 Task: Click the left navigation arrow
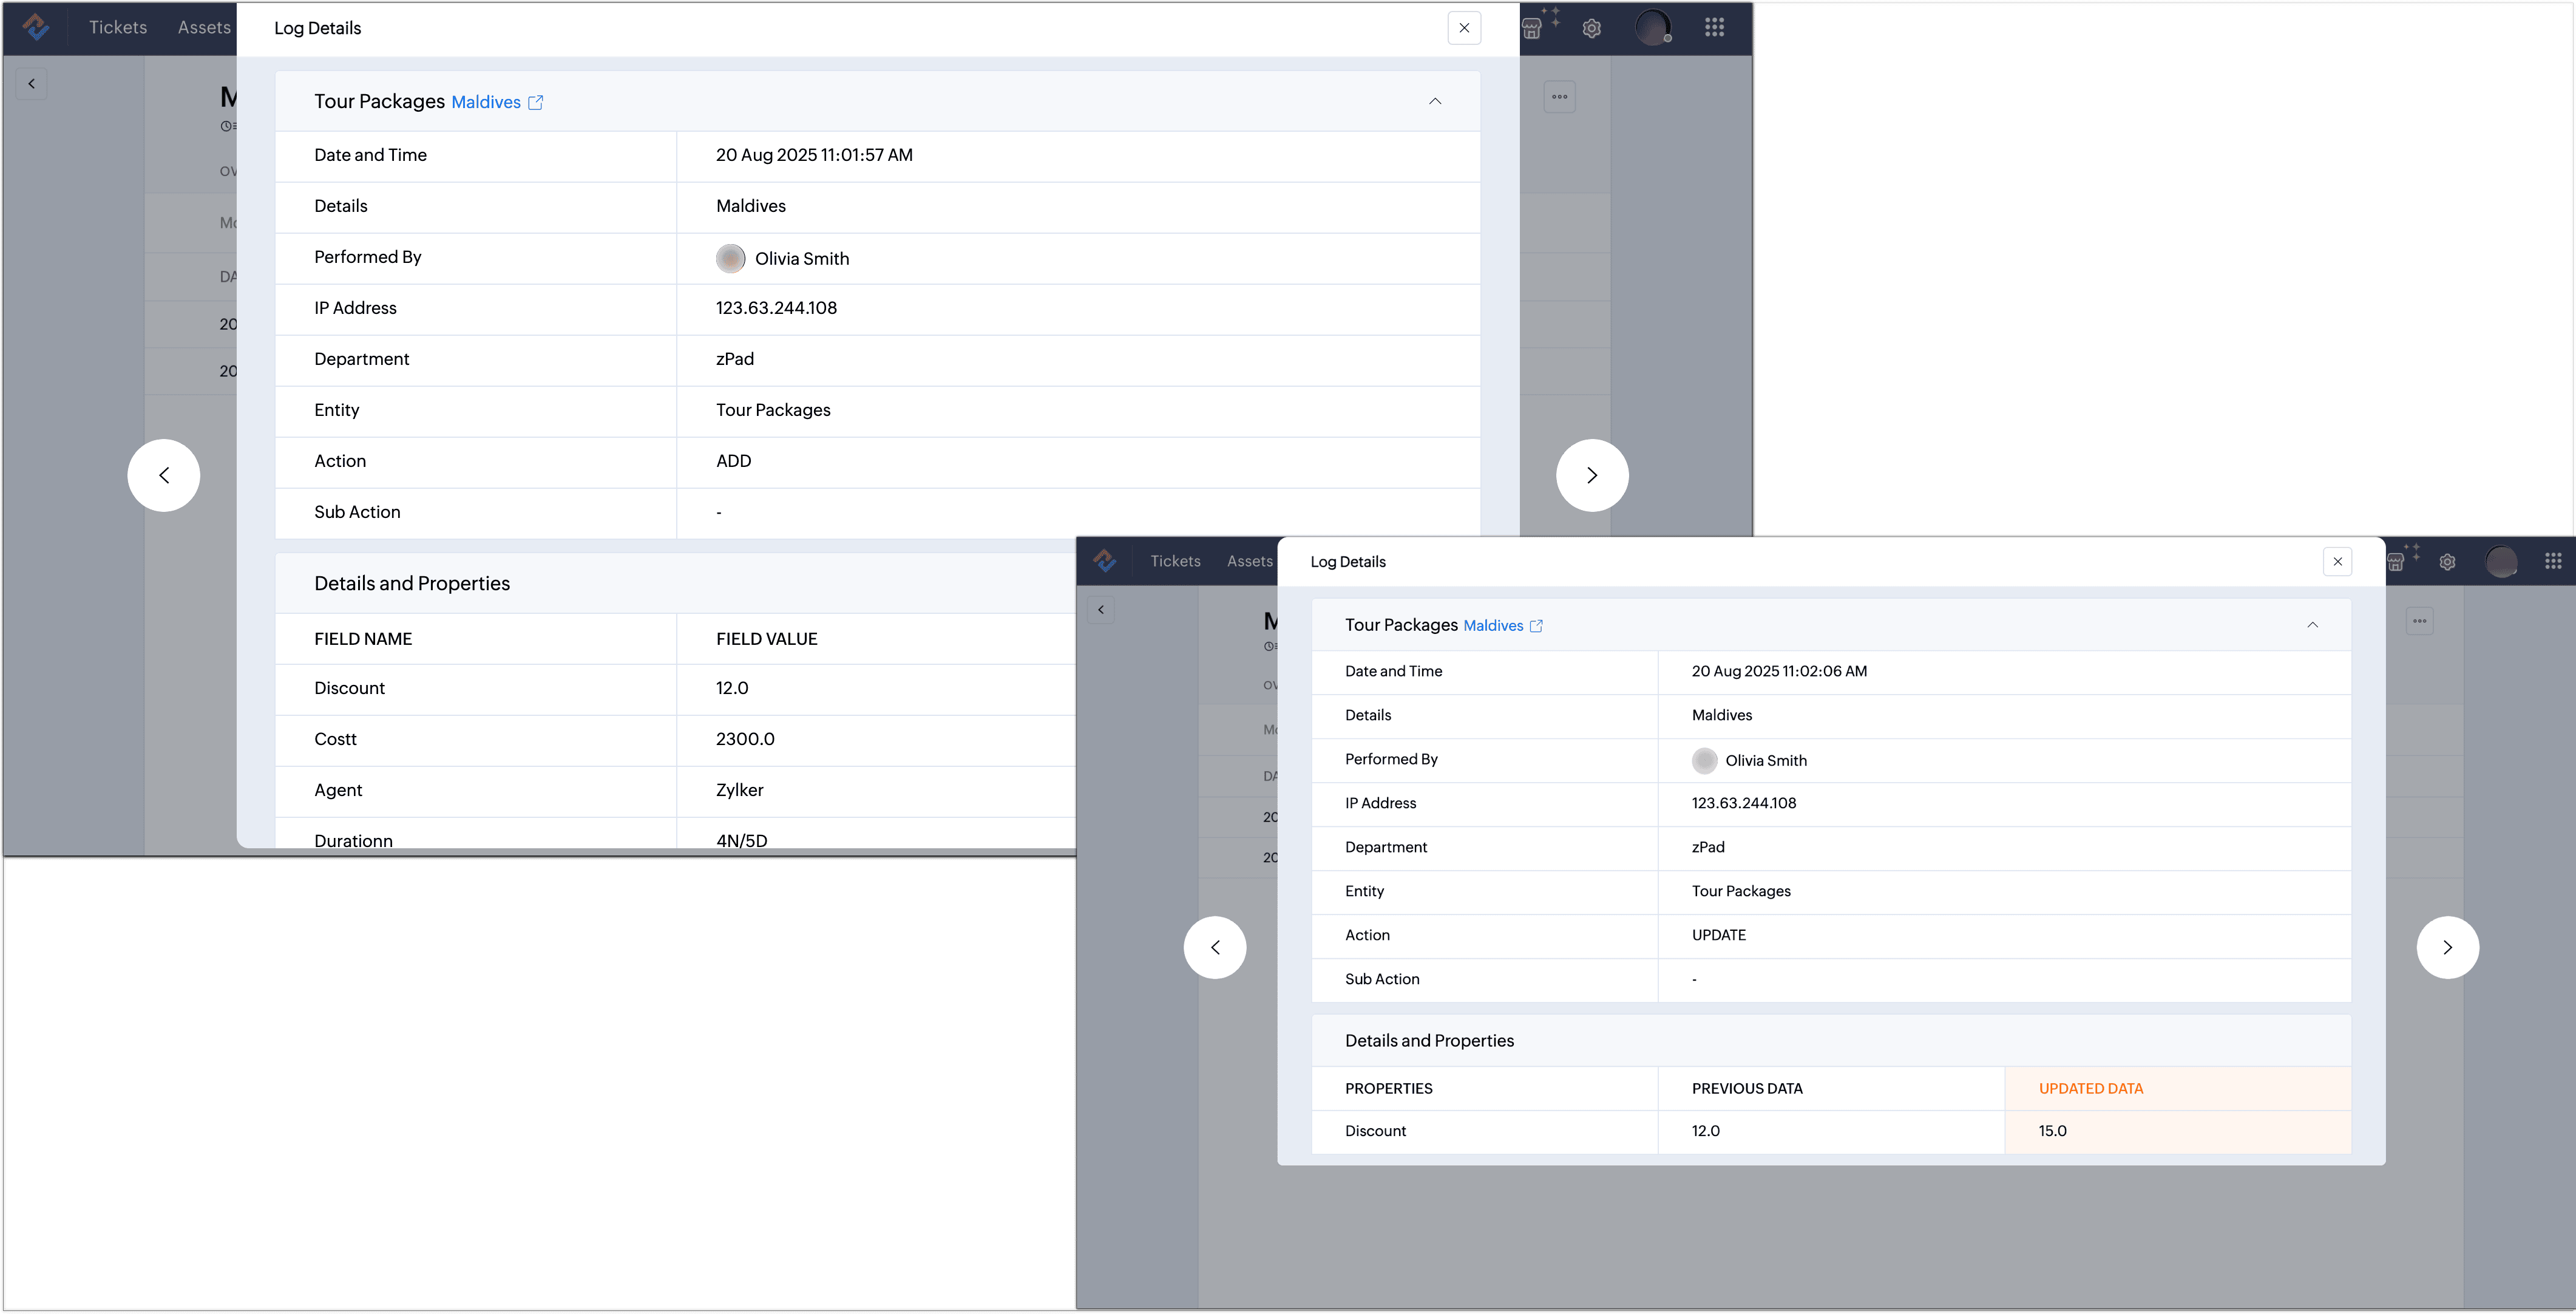pos(163,475)
